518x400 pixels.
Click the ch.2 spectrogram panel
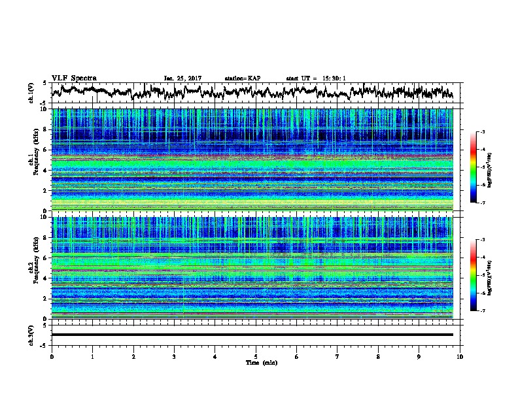coord(252,268)
